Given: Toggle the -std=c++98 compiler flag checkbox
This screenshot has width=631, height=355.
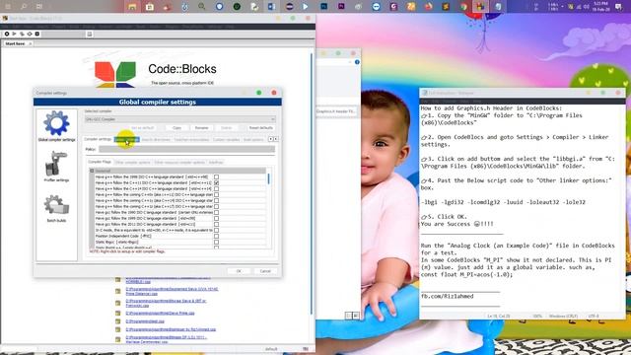Looking at the screenshot, I should tap(217, 177).
